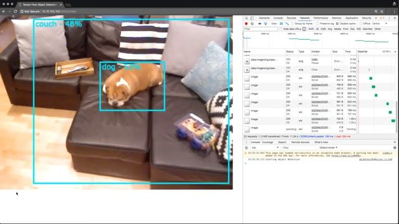Open the Coverage drawer tab
The image size is (399, 224).
267,142
